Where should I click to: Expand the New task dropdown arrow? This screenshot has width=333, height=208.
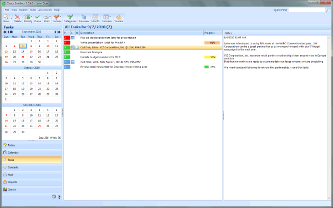click(x=11, y=18)
